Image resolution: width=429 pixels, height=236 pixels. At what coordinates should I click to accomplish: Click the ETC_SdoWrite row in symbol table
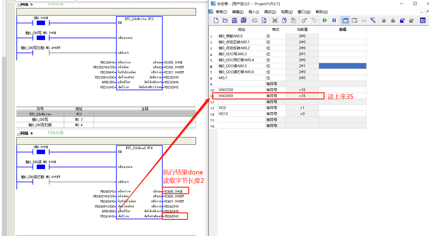[106, 114]
